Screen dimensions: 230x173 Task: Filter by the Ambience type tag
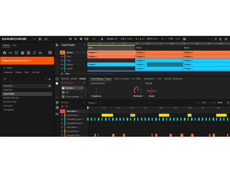(8, 72)
